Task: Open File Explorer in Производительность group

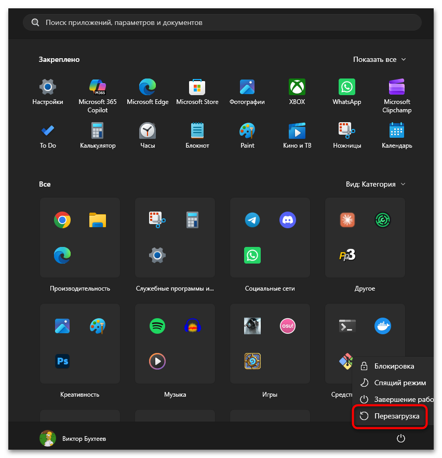Action: [98, 220]
